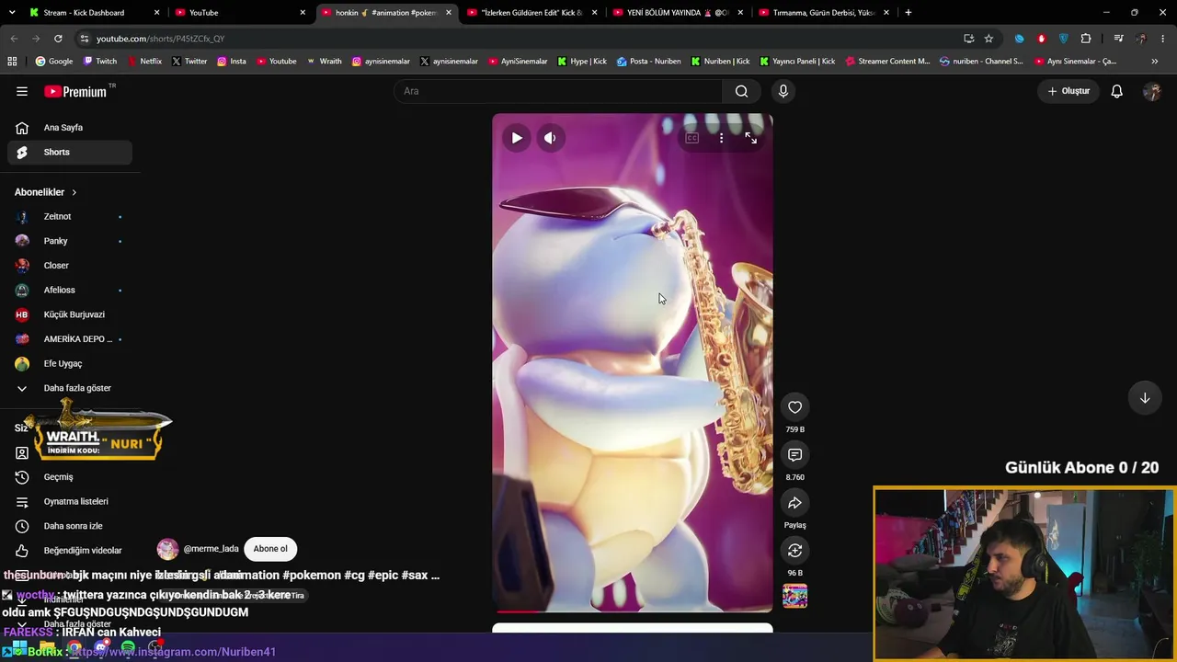This screenshot has height=662, width=1177.
Task: Open the Küçük Burjuvazi channel
Action: point(70,314)
